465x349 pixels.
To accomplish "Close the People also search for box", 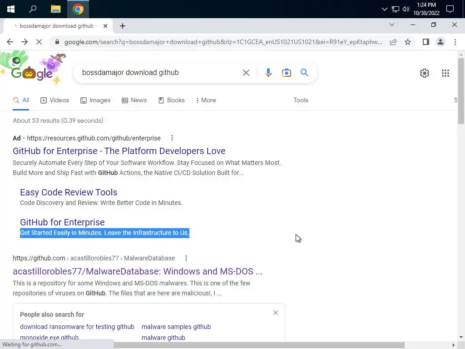I will click(x=276, y=313).
